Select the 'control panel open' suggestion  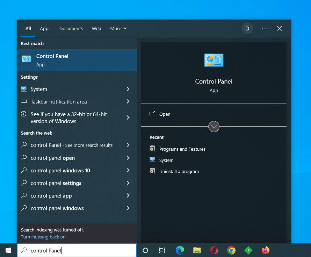click(53, 158)
